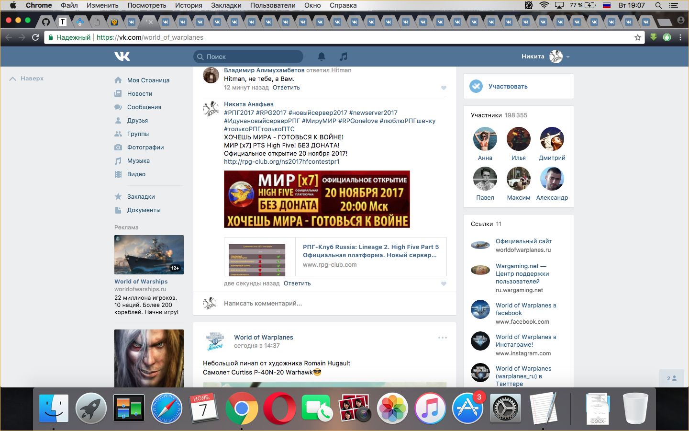Open the music player note icon
The height and width of the screenshot is (431, 689).
pos(344,57)
